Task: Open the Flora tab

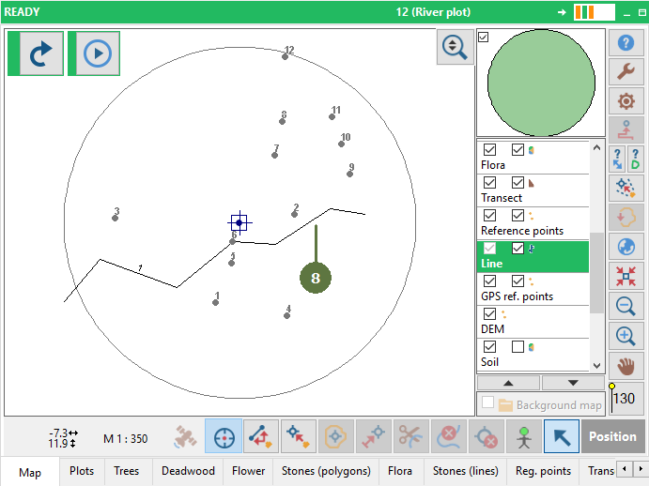Action: pyautogui.click(x=400, y=471)
